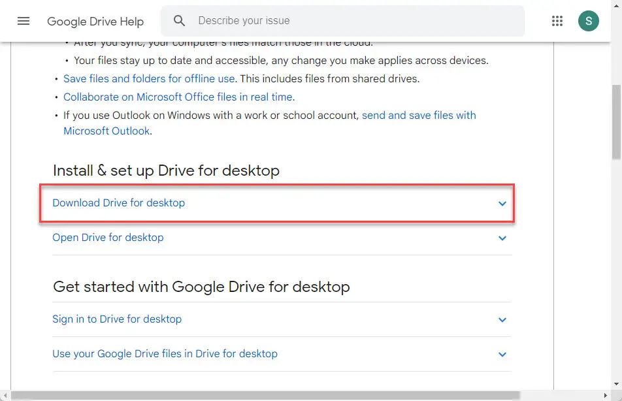
Task: Click the vertical scrollbar thumb
Action: pos(616,122)
